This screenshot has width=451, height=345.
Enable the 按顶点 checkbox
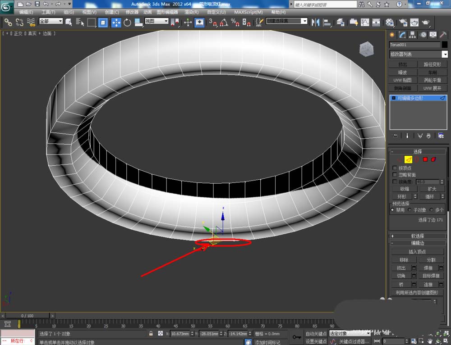point(395,168)
